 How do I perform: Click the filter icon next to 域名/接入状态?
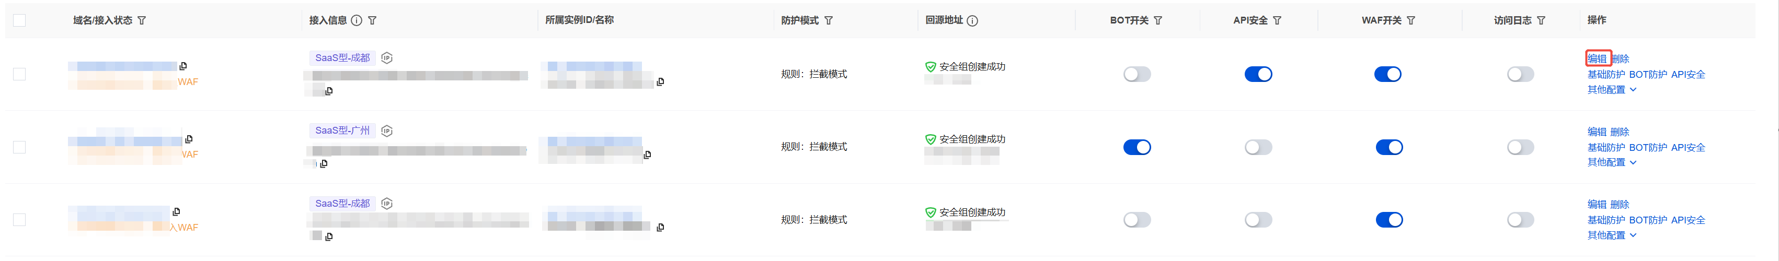point(142,21)
